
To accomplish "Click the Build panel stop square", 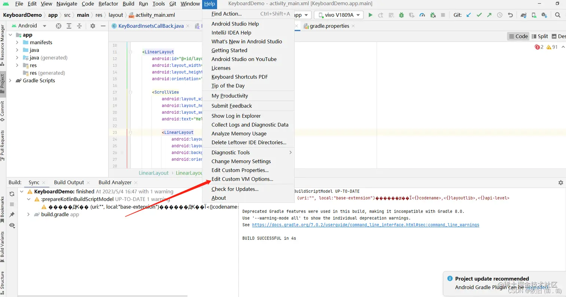I will 12,204.
